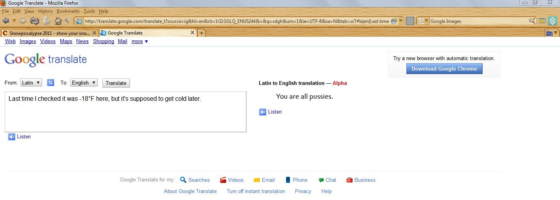The image size is (560, 200).
Task: Open the Videos link in Google bar
Action: pos(48,41)
